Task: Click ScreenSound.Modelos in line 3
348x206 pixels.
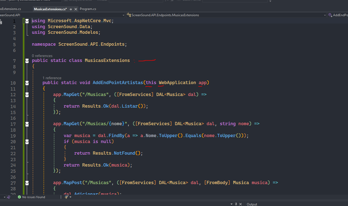Action: click(73, 32)
